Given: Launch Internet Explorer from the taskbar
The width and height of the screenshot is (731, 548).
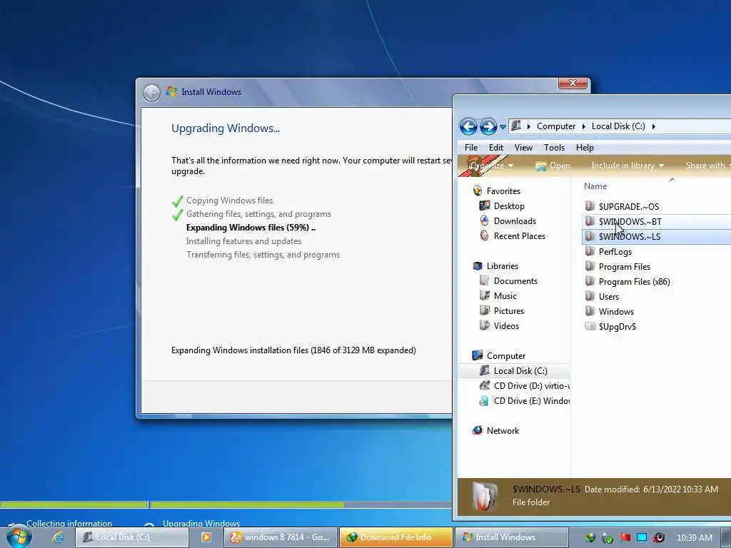Looking at the screenshot, I should click(58, 537).
